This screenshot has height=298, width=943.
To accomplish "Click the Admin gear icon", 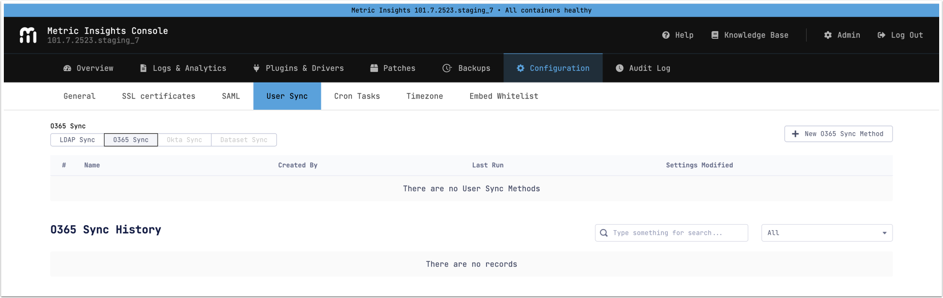I will (828, 35).
